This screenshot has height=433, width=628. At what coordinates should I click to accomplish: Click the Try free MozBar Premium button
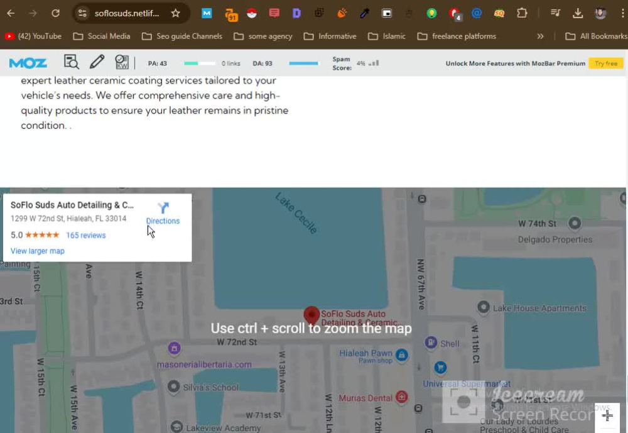pos(606,63)
